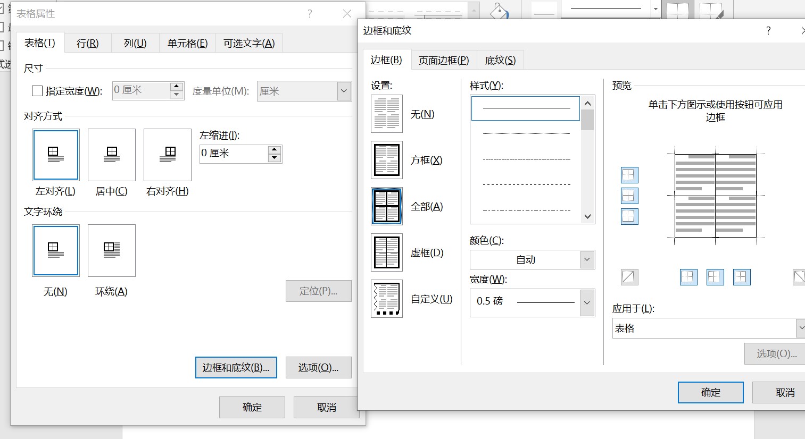Open the 度量单位 unit dropdown
The height and width of the screenshot is (439, 805).
tap(343, 91)
